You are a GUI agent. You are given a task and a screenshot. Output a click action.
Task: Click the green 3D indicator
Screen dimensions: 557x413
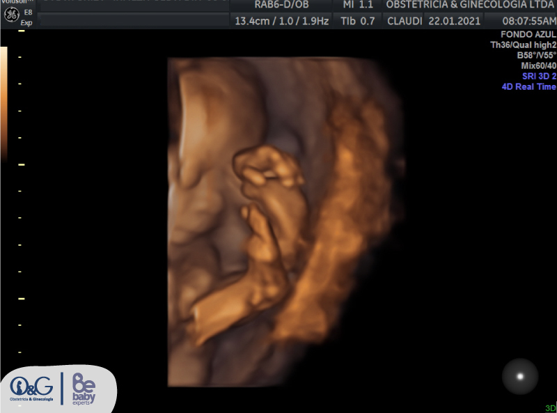(551, 408)
